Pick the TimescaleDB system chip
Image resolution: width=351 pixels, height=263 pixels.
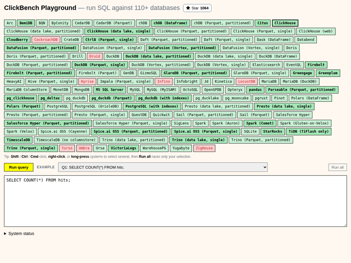click(x=19, y=140)
